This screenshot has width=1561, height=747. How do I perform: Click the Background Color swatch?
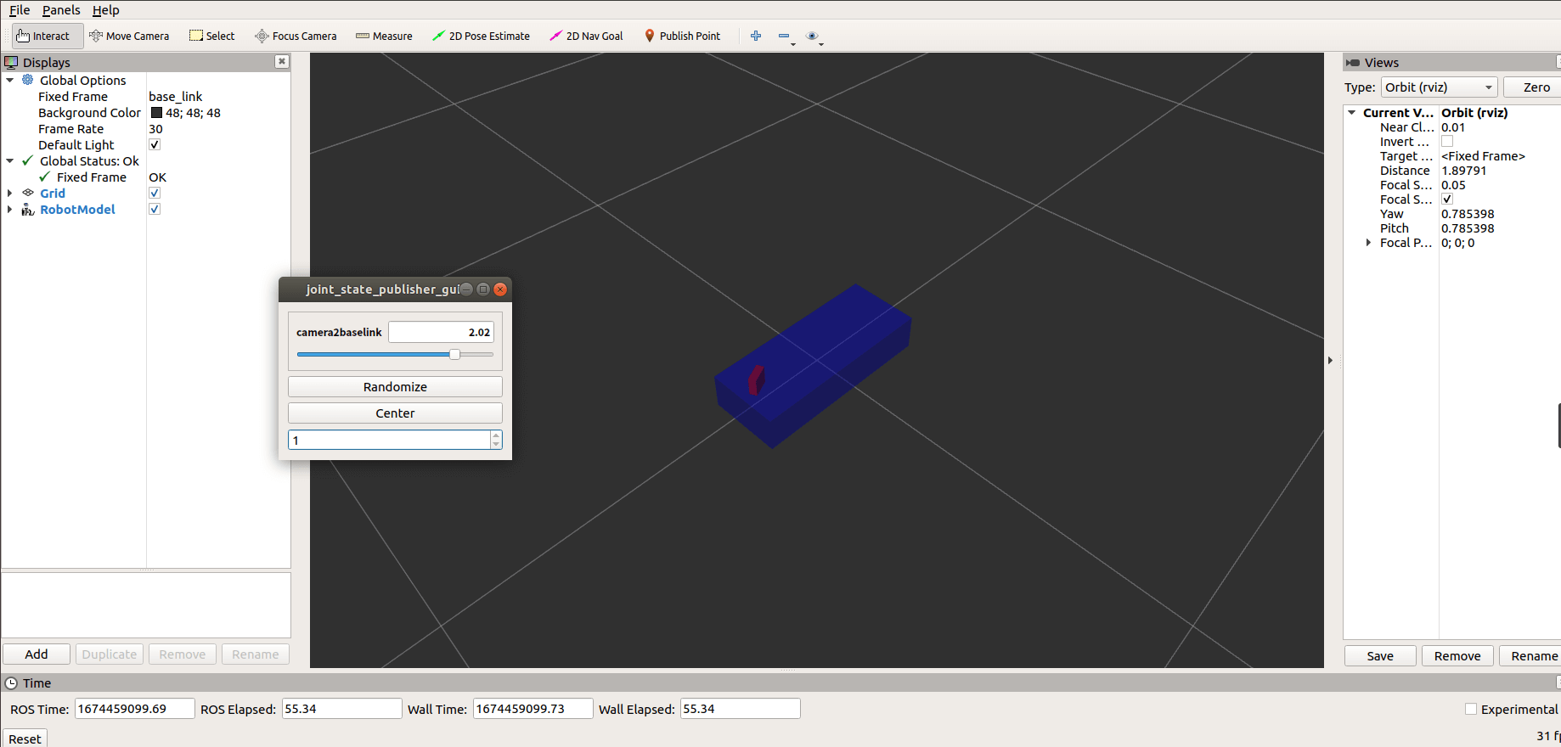pyautogui.click(x=156, y=112)
